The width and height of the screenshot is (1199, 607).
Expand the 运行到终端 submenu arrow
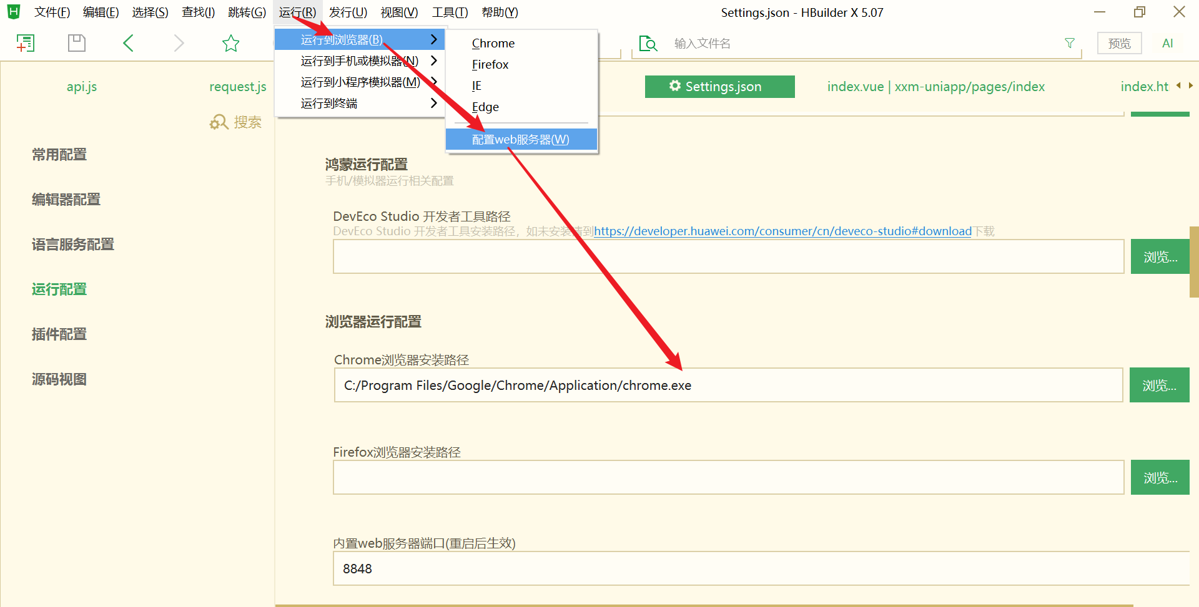tap(434, 103)
